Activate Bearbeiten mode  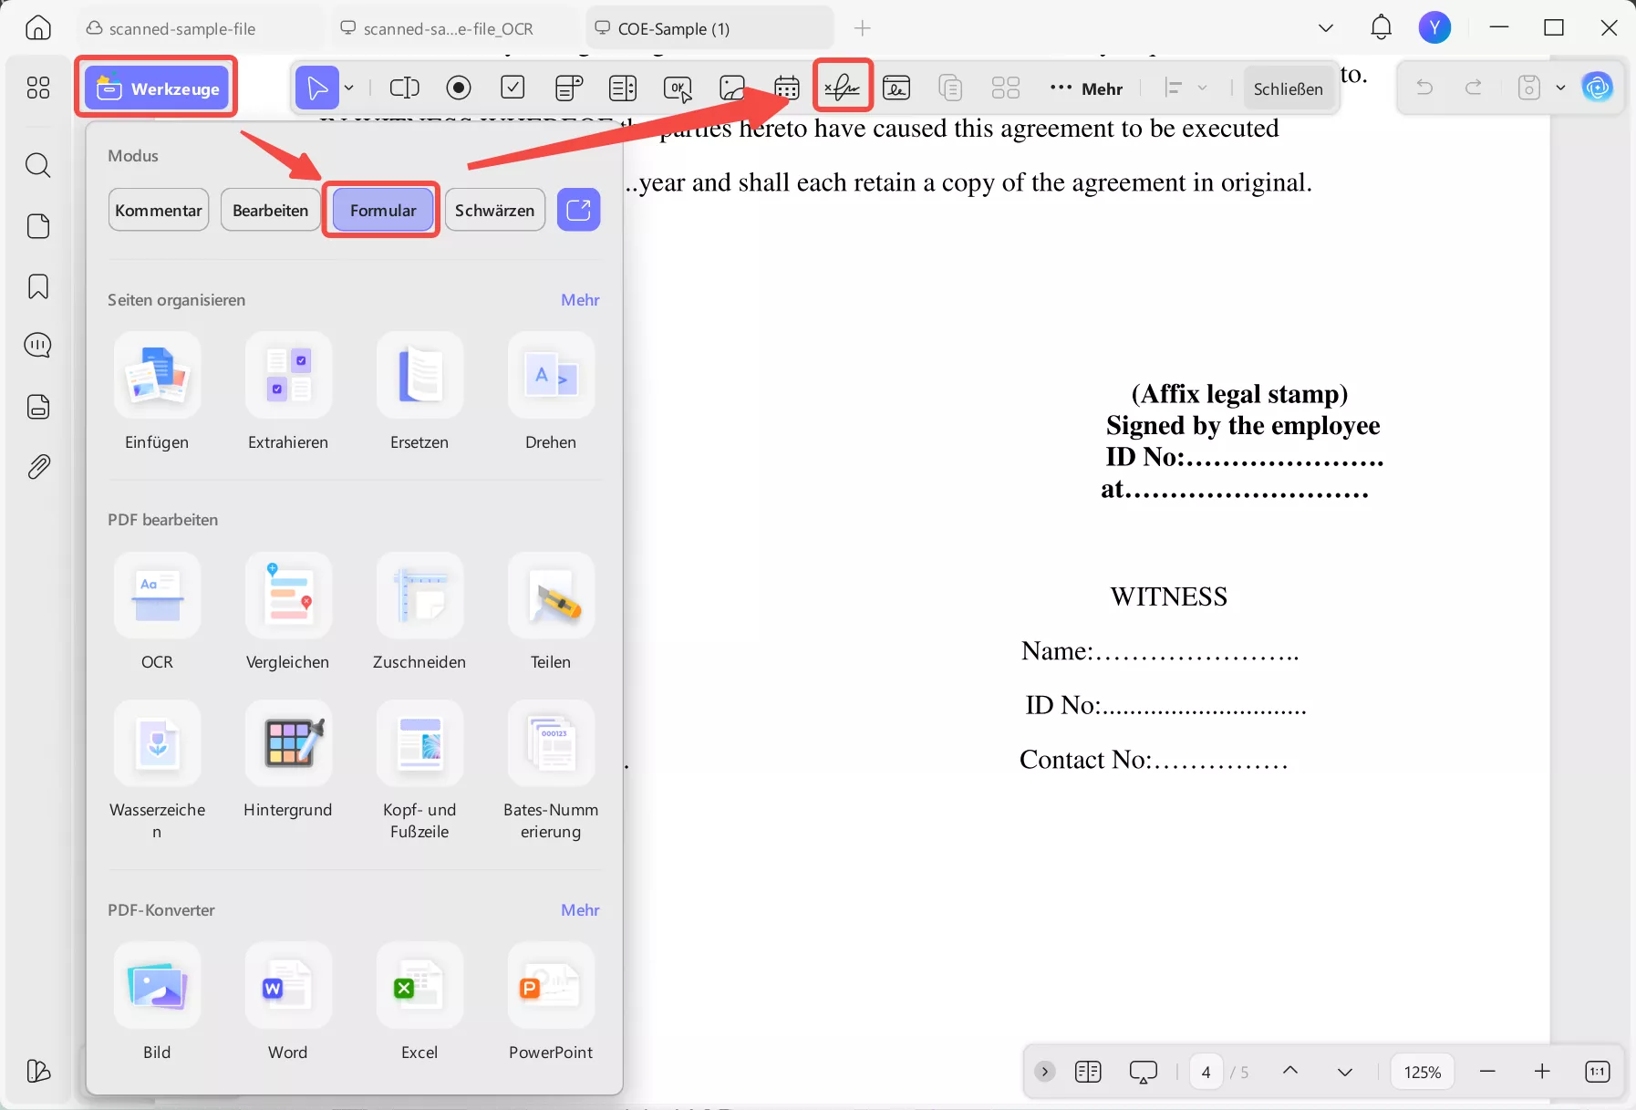[269, 209]
